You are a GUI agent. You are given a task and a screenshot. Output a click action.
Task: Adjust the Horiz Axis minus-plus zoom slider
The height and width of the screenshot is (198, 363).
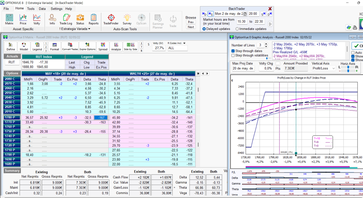pyautogui.click(x=348, y=71)
